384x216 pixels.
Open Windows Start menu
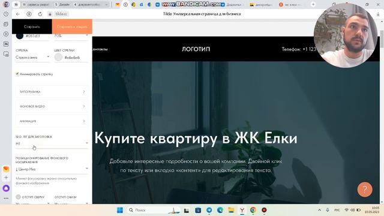point(120,210)
